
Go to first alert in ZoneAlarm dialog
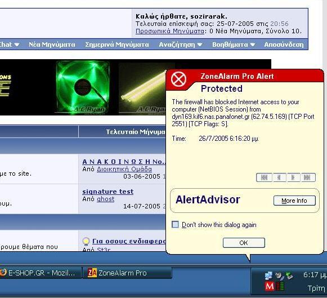click(x=264, y=177)
